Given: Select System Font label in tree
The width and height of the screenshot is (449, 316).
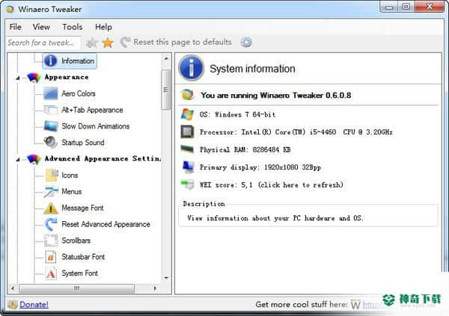Looking at the screenshot, I should point(79,273).
